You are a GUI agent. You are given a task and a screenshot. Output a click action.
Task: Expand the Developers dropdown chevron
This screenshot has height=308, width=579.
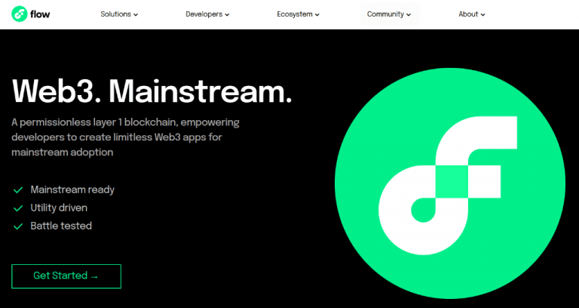[x=227, y=14]
